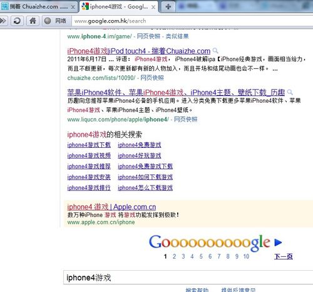The width and height of the screenshot is (313, 292).
Task: Open 类似结果 for iphone-4.im result
Action: [177, 36]
